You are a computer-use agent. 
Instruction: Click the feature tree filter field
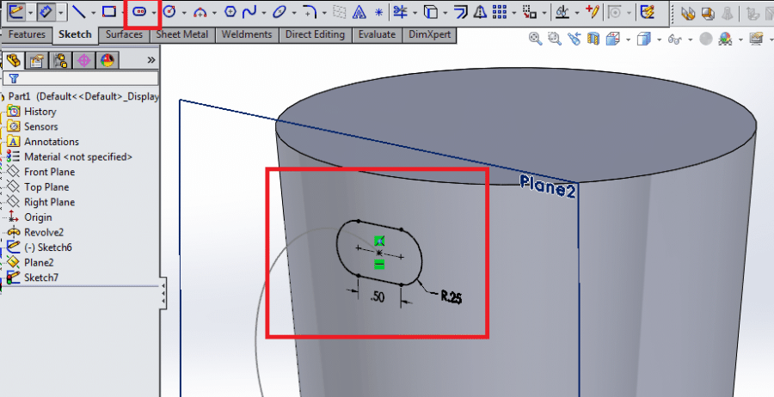pyautogui.click(x=81, y=78)
